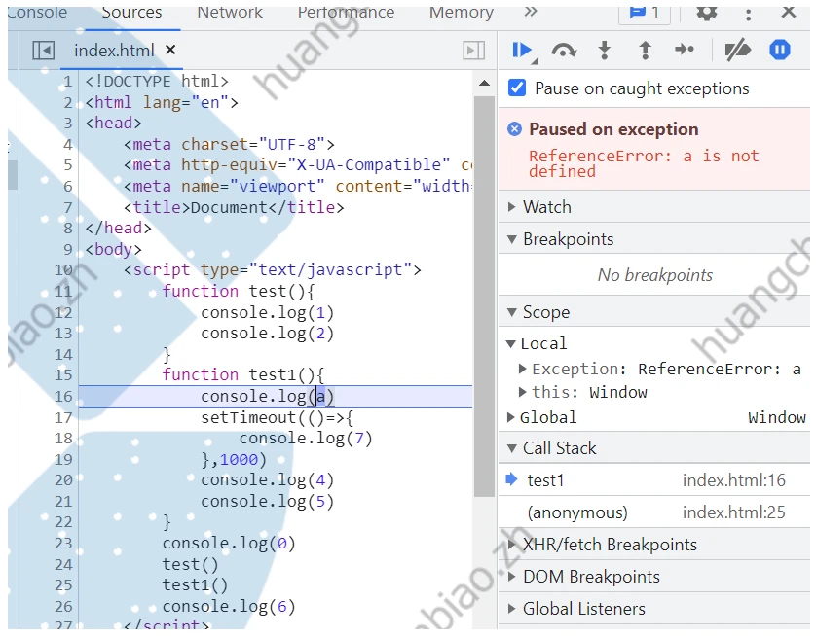Click test1() call on line 25
The height and width of the screenshot is (636, 816).
click(195, 585)
